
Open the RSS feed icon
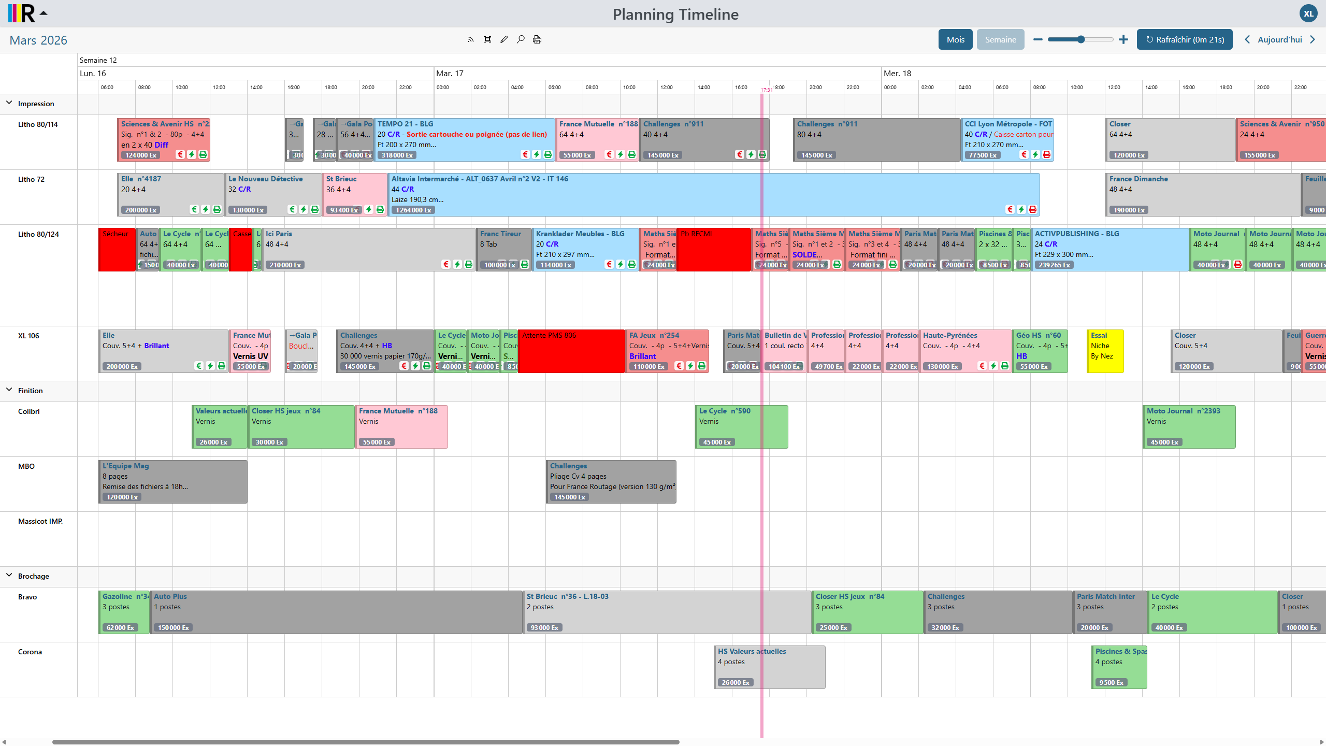pos(470,39)
